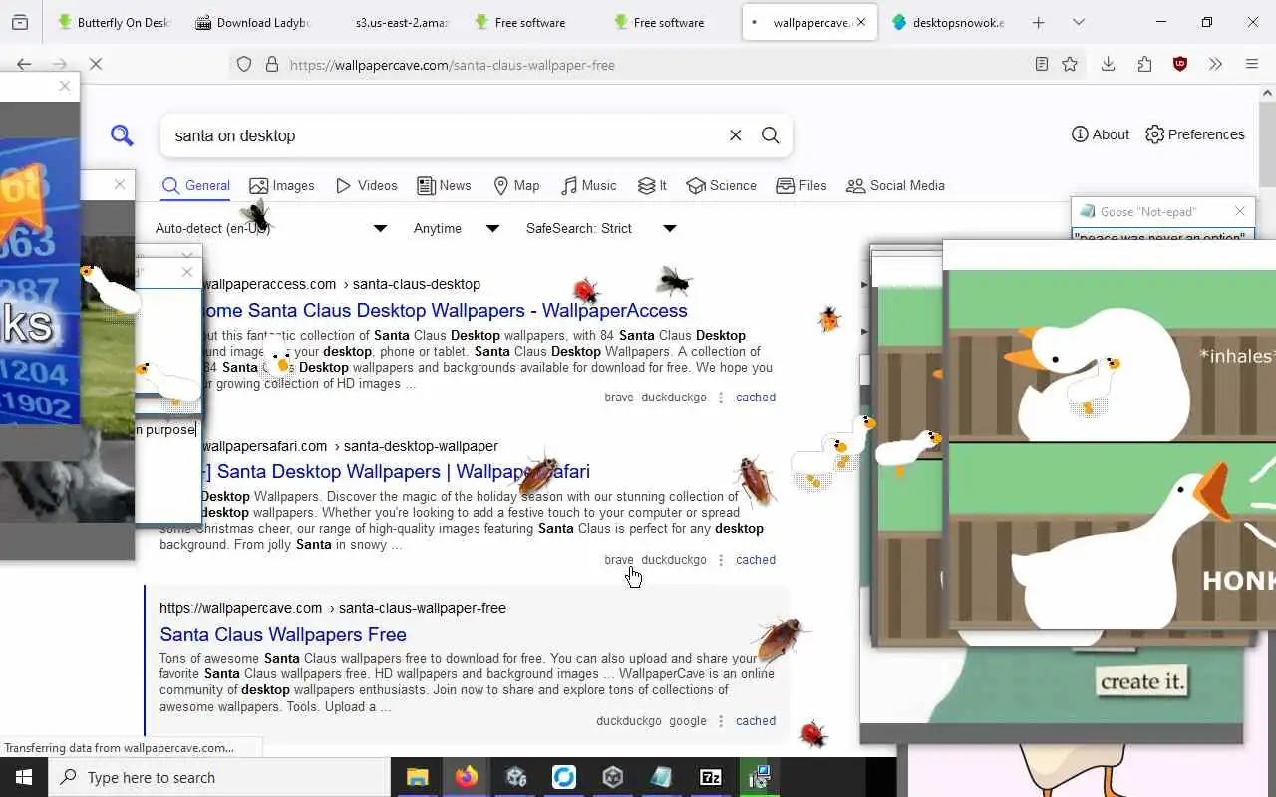1276x797 pixels.
Task: Close the wallpapercave browser tab
Action: pyautogui.click(x=861, y=22)
